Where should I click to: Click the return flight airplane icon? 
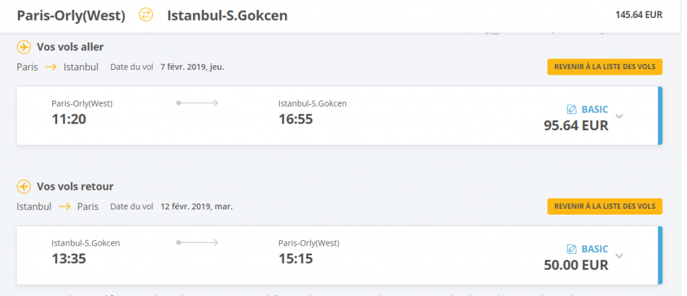(23, 187)
